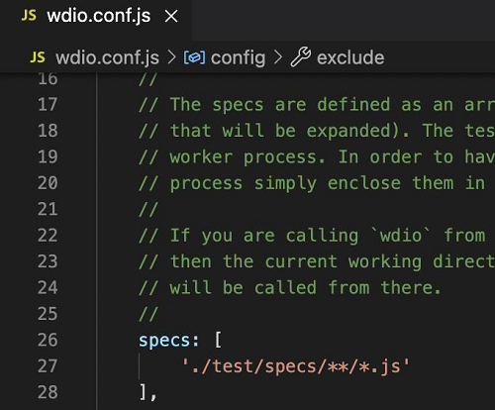Viewport: 495px width, 410px height.
Task: Open wdio.conf.js breadcrumb item
Action: tap(107, 57)
